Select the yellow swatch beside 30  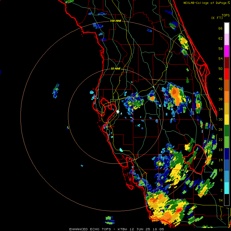(x=227, y=120)
